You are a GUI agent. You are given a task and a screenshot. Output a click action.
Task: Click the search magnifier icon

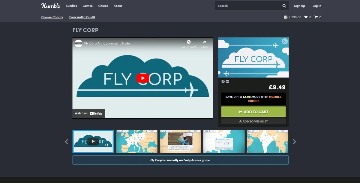[x=284, y=6]
